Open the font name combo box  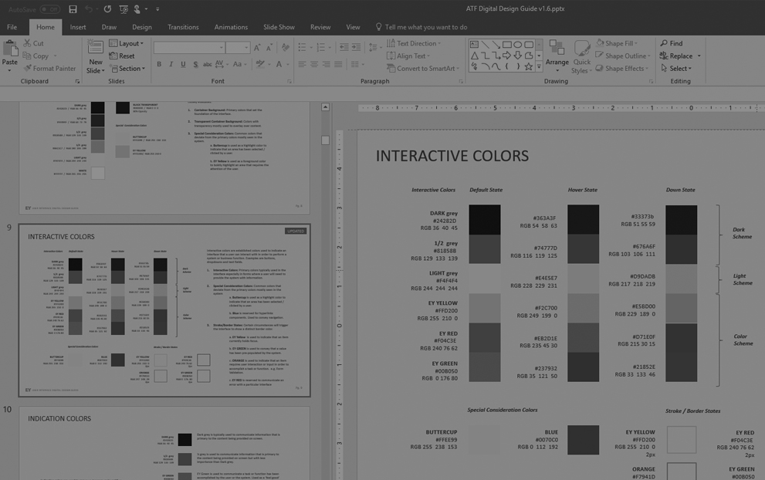click(189, 47)
